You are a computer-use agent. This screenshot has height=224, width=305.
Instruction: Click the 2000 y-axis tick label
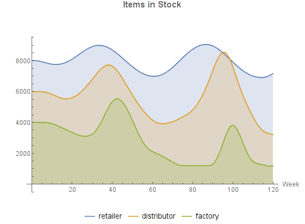pos(23,153)
